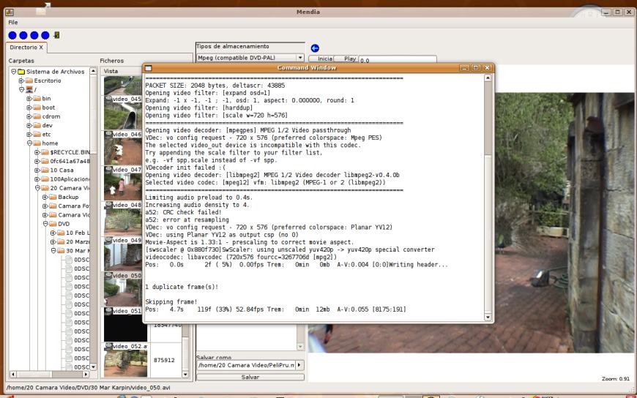
Task: Click the Command Window title bar icon
Action: point(149,68)
